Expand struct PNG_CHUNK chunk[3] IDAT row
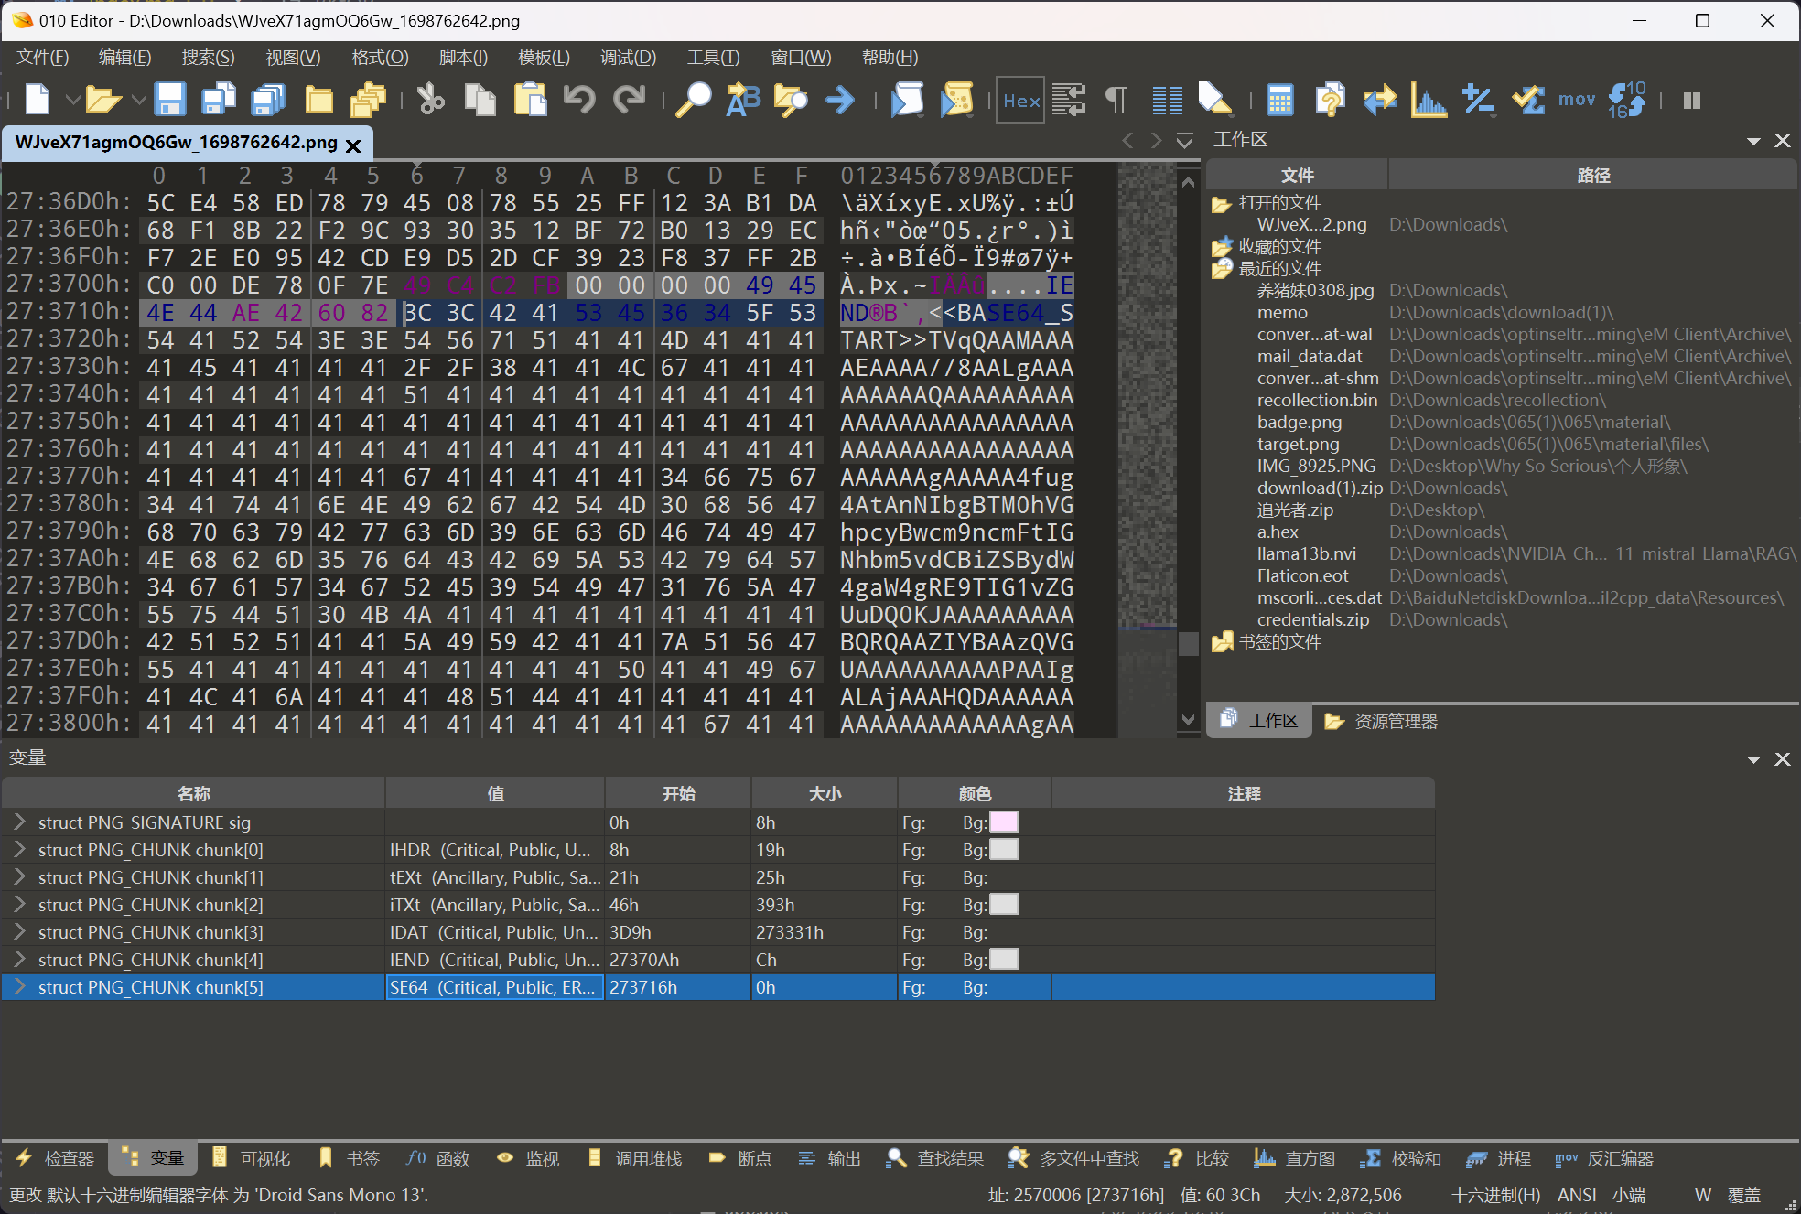Screen dimensions: 1801x1214 coord(19,932)
